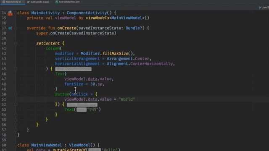Click 'fillMaxSize' on line 42
This screenshot has height=151, width=269.
click(115, 54)
